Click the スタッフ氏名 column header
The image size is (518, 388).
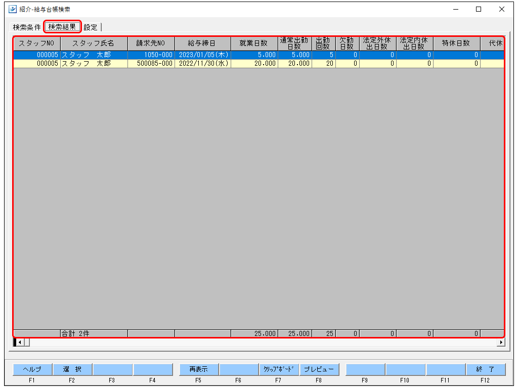click(94, 43)
